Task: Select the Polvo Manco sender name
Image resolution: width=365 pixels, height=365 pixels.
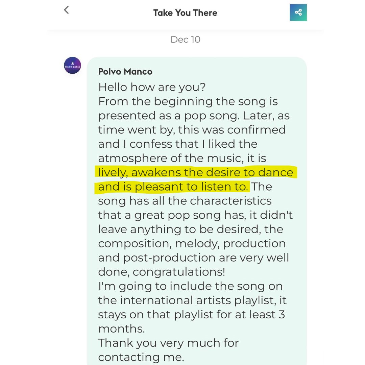Action: [125, 71]
